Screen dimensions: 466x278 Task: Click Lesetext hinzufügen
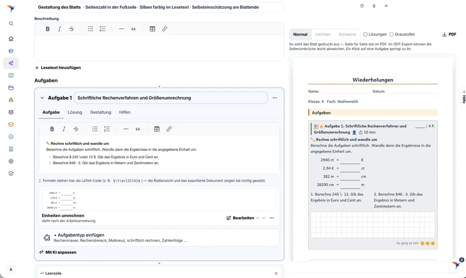58,68
